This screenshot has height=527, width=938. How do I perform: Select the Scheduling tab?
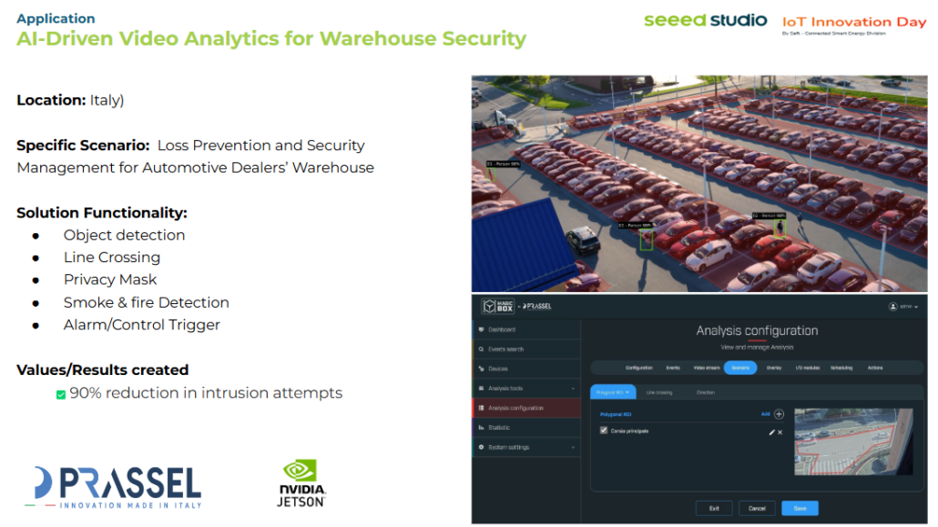[x=841, y=368]
